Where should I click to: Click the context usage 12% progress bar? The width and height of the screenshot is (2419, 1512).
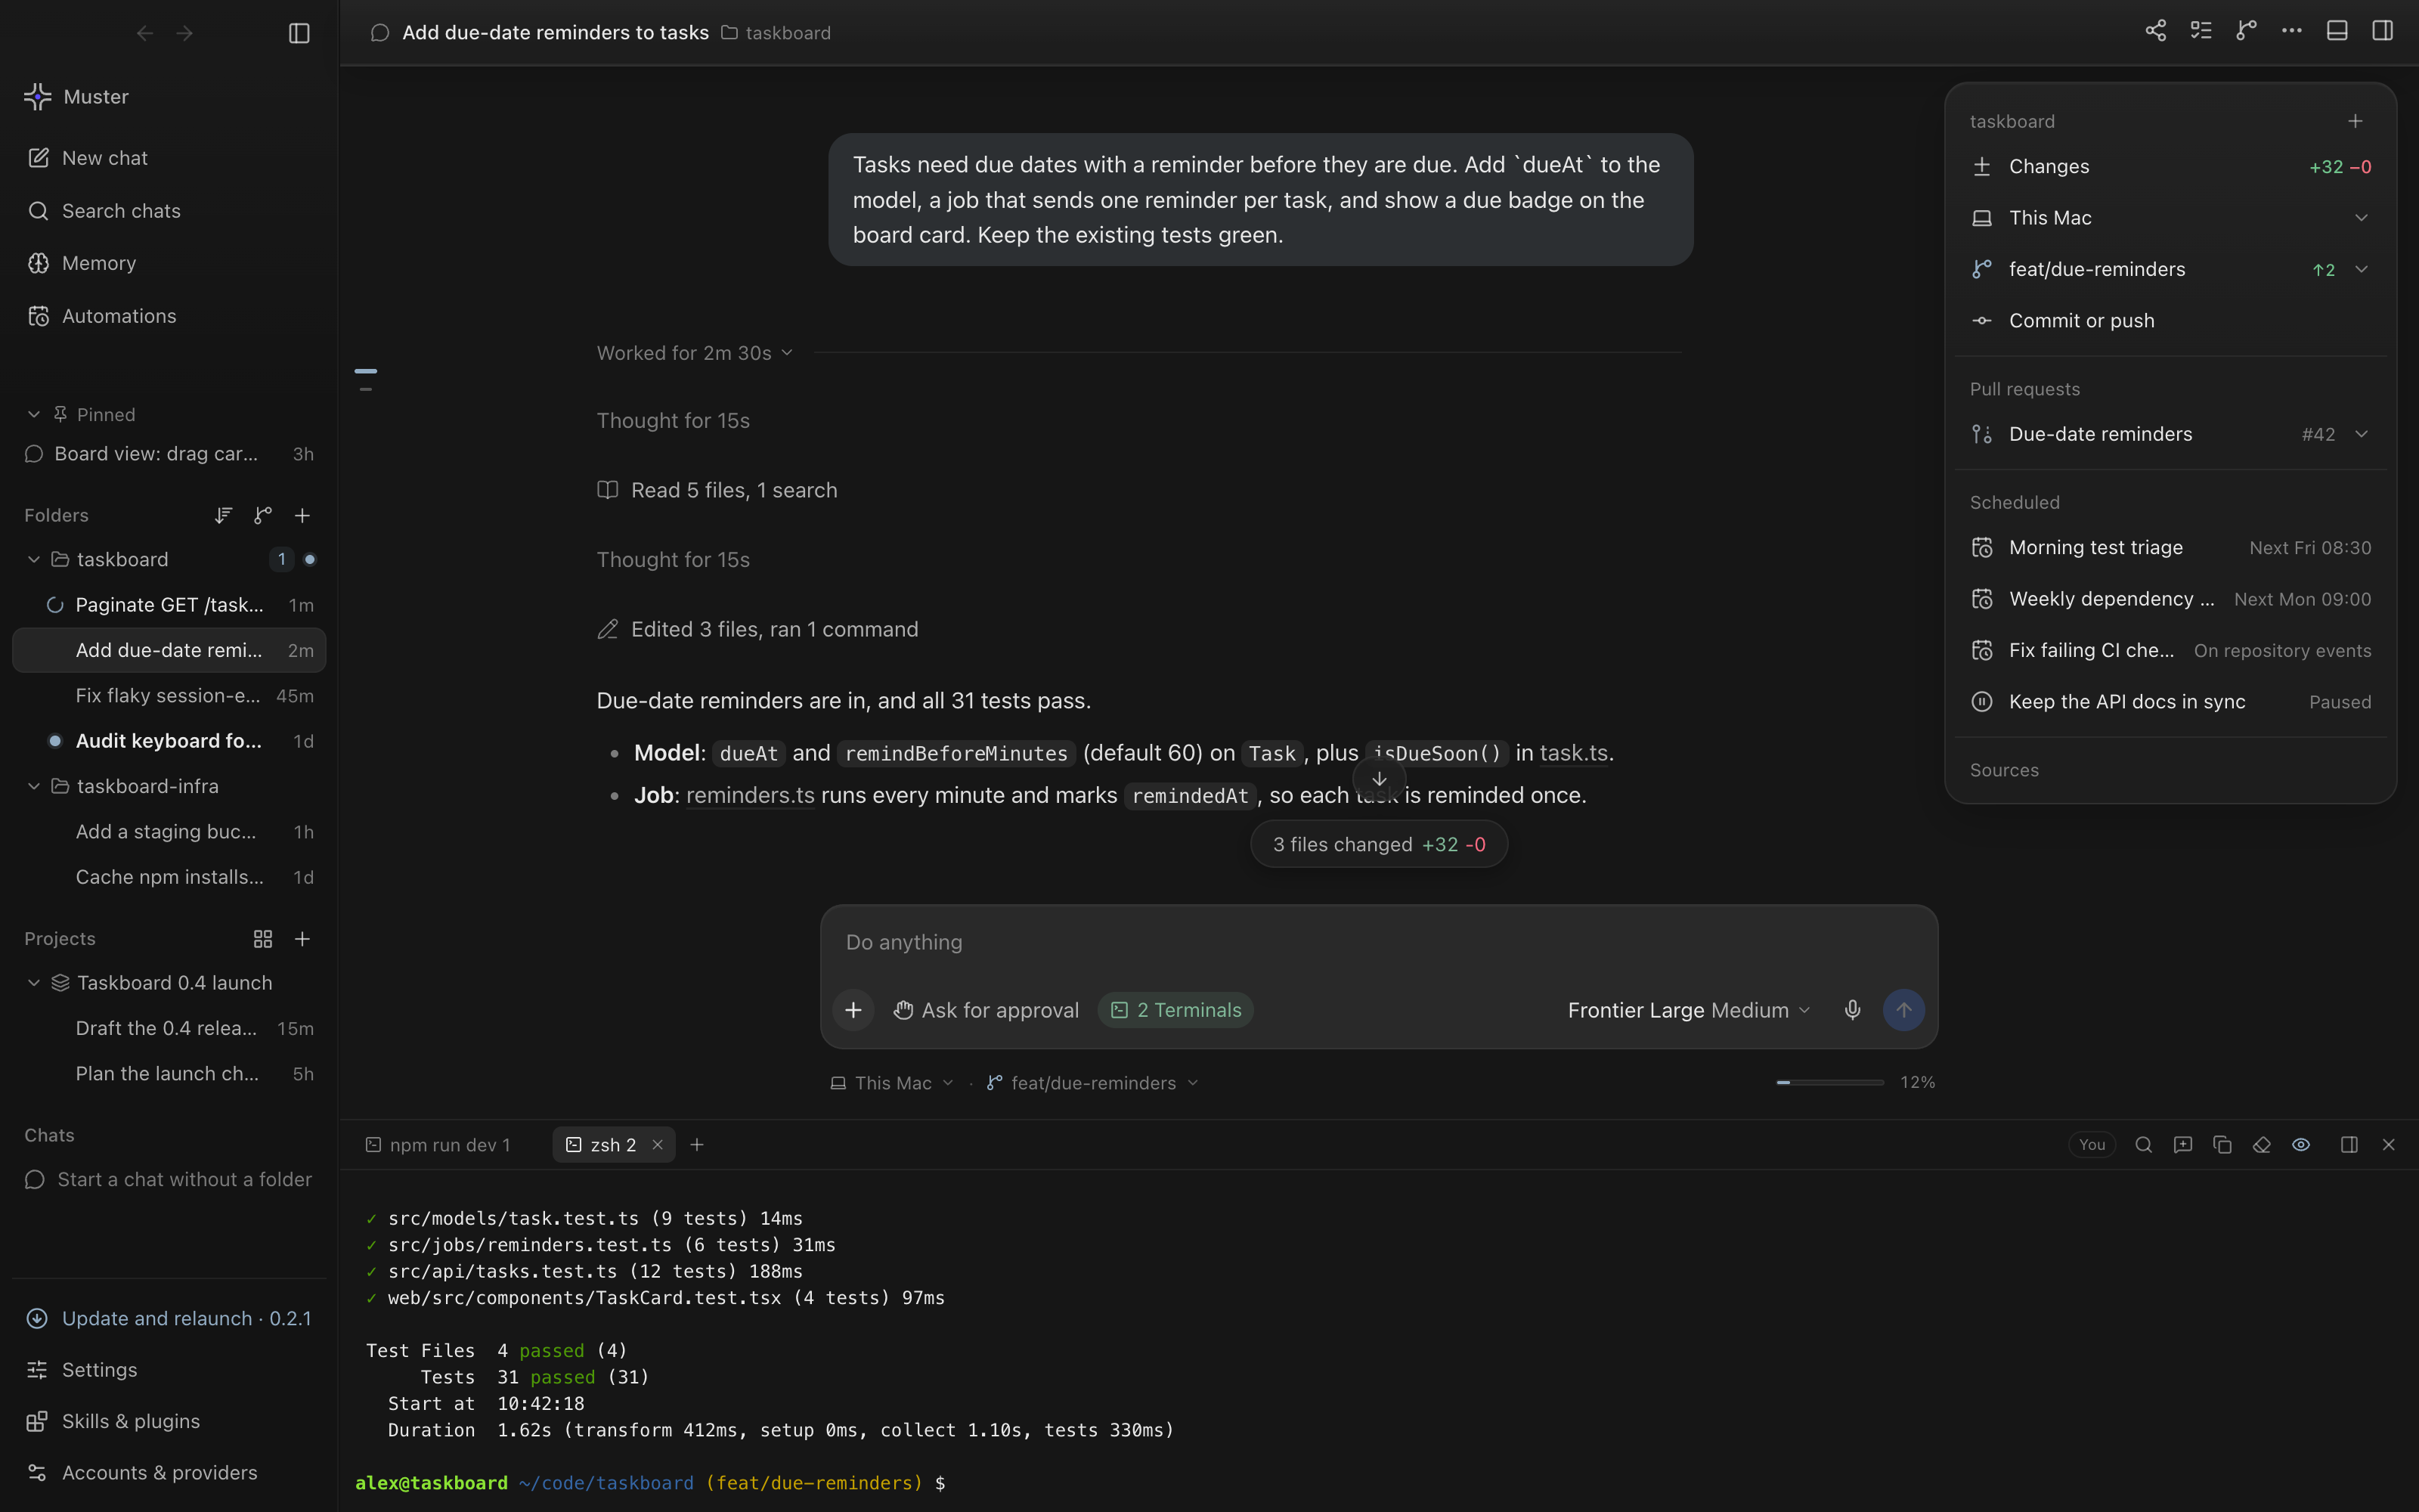pyautogui.click(x=1829, y=1082)
